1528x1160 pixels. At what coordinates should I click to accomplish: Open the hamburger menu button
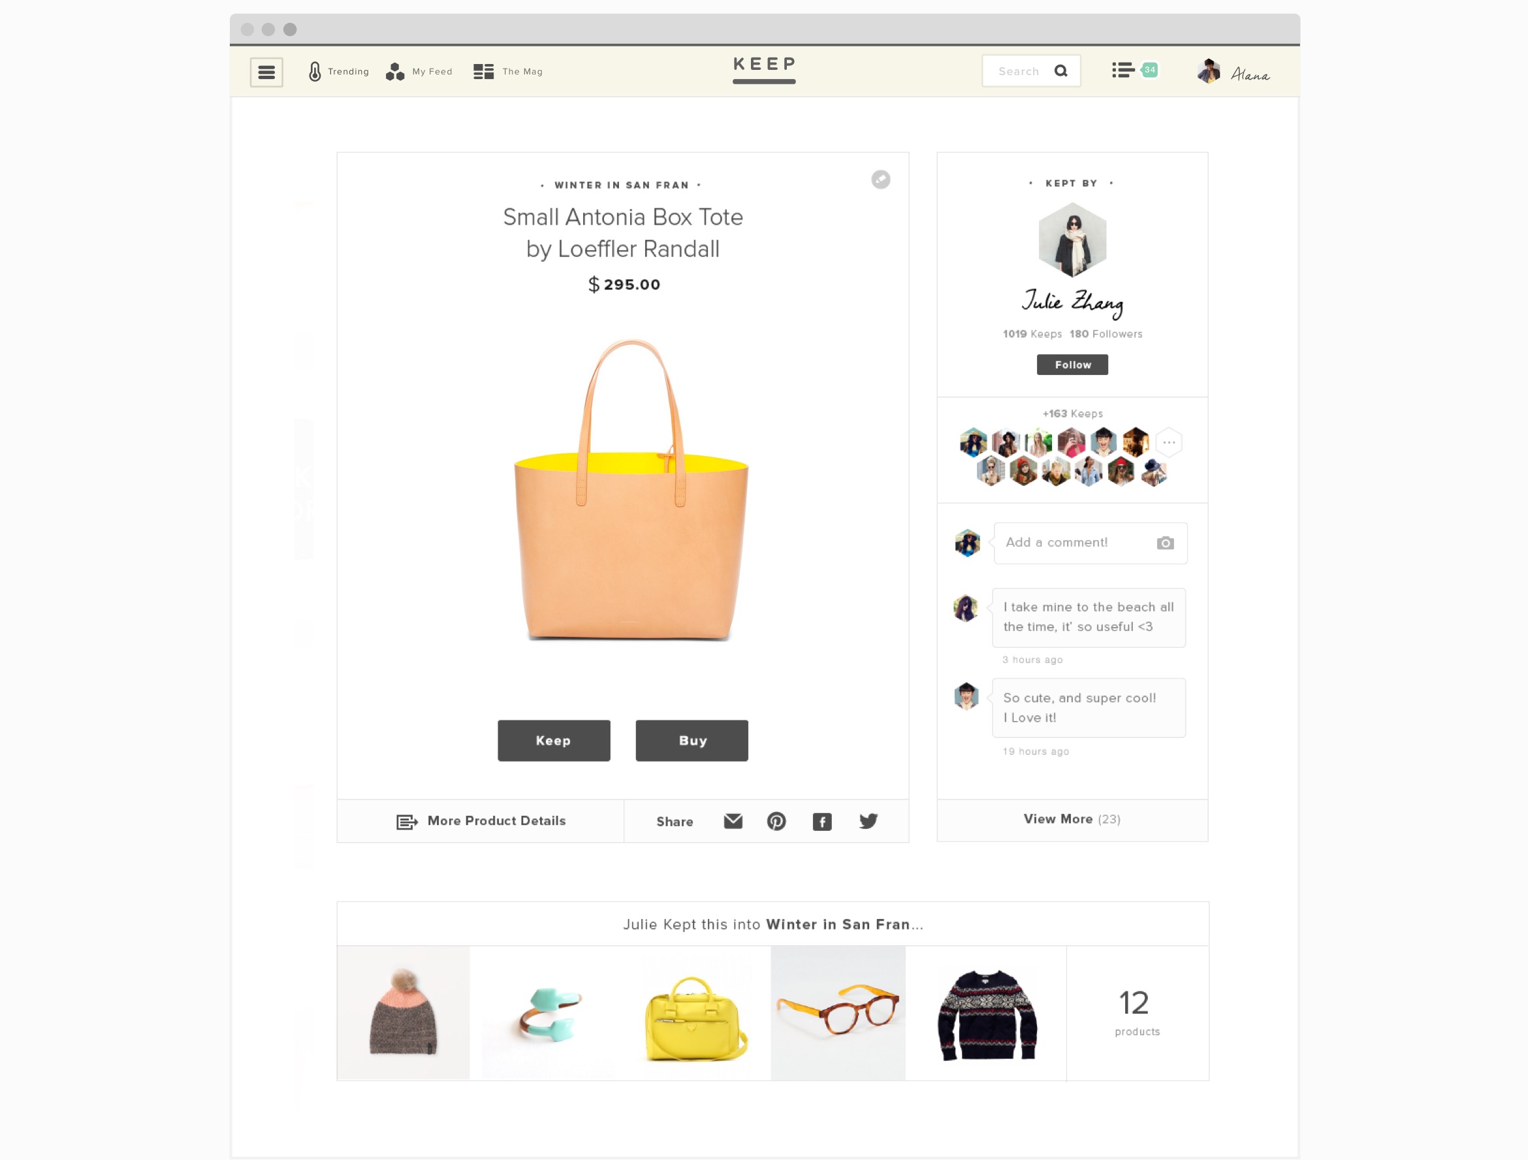point(266,72)
